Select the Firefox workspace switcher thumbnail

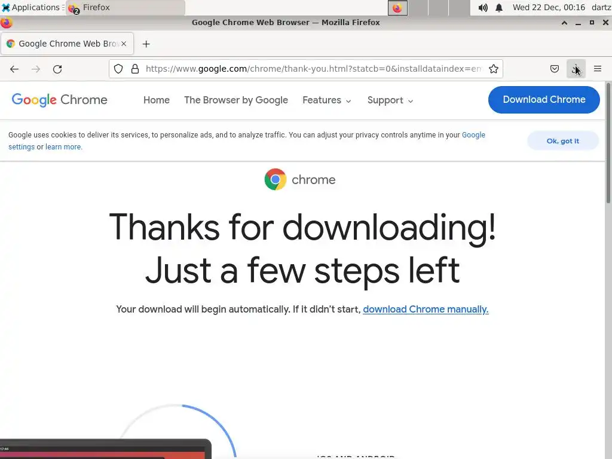click(x=397, y=8)
